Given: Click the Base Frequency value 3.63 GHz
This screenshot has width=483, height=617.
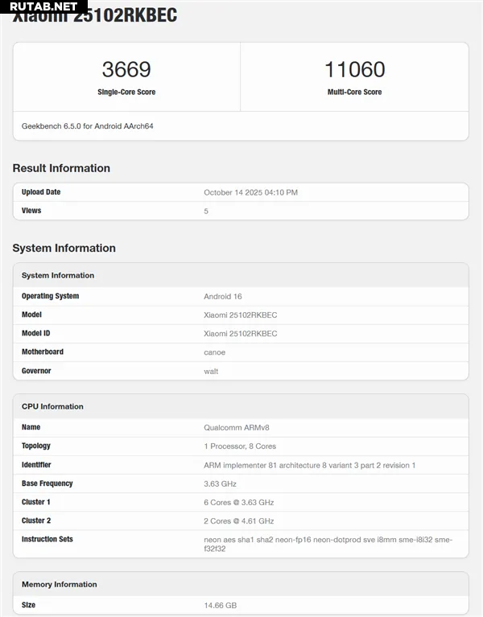Looking at the screenshot, I should pyautogui.click(x=220, y=483).
